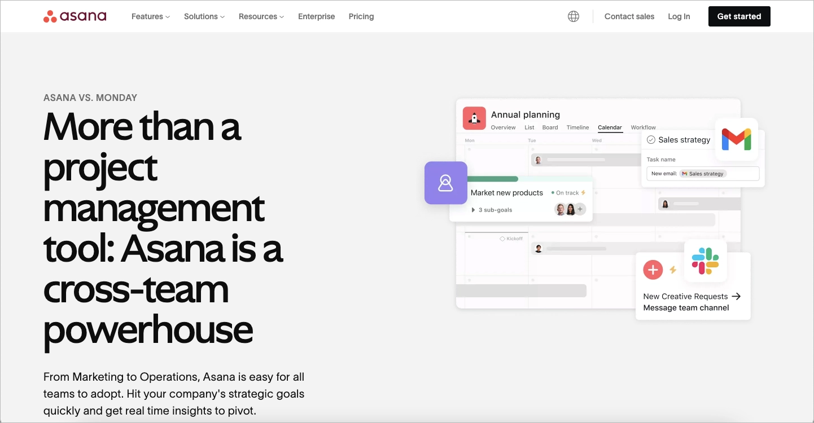Click the lightning bolt automation icon
Image resolution: width=814 pixels, height=423 pixels.
point(673,270)
